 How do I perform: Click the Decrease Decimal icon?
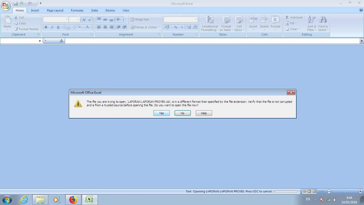195,27
